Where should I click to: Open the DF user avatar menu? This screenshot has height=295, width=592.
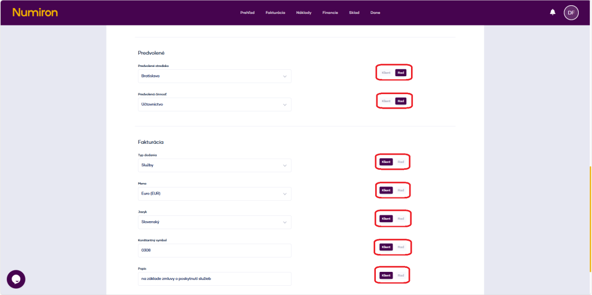(571, 12)
